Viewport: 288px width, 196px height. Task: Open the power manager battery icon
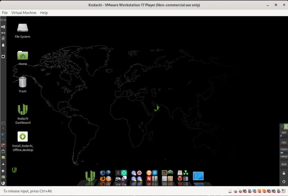tap(3, 38)
